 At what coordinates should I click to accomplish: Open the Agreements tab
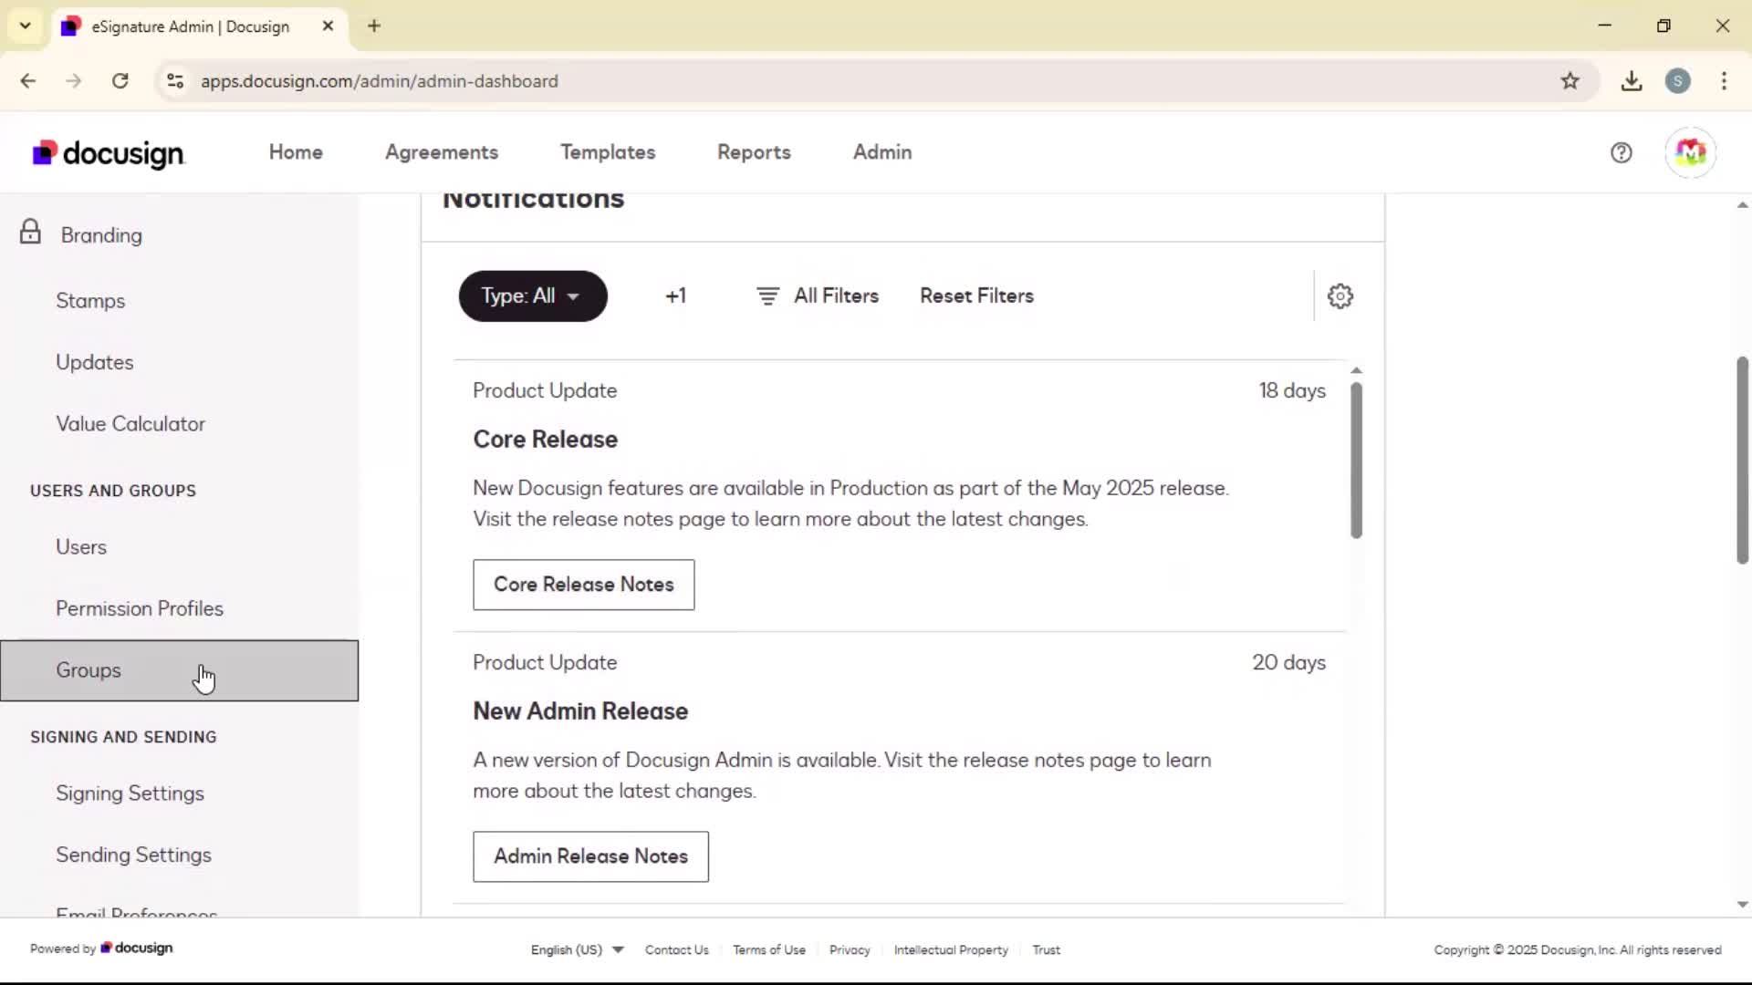[442, 152]
